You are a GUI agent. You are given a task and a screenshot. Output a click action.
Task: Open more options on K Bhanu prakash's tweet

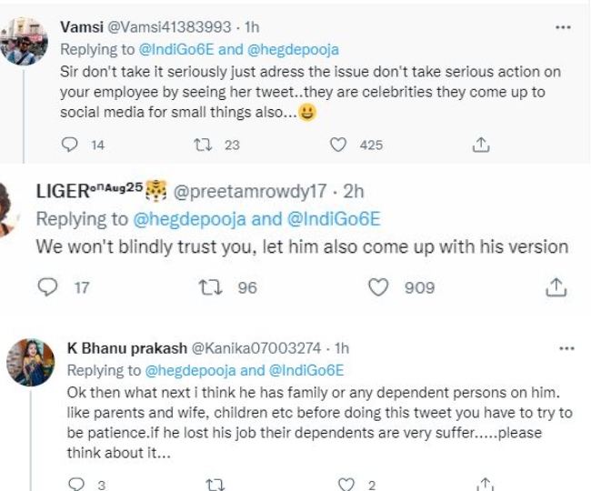pyautogui.click(x=566, y=348)
